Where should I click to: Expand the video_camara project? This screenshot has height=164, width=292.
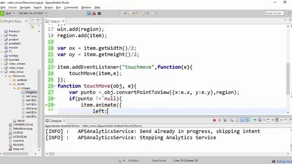click(x=2, y=64)
